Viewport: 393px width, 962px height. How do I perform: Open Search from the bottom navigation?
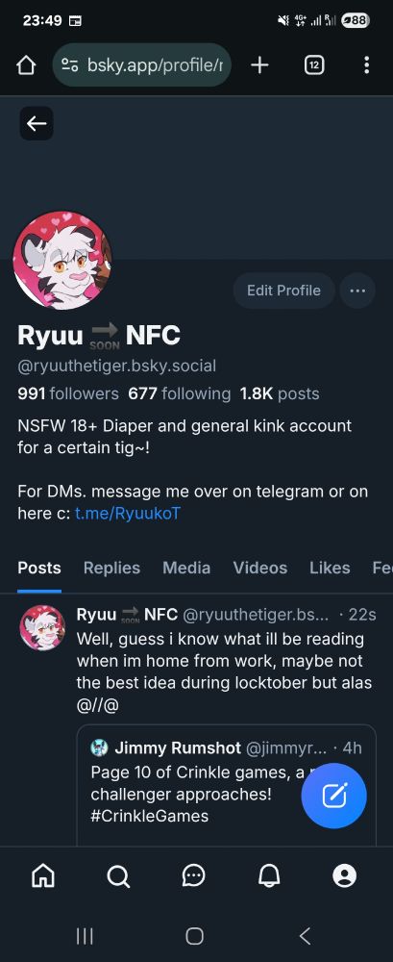point(118,875)
